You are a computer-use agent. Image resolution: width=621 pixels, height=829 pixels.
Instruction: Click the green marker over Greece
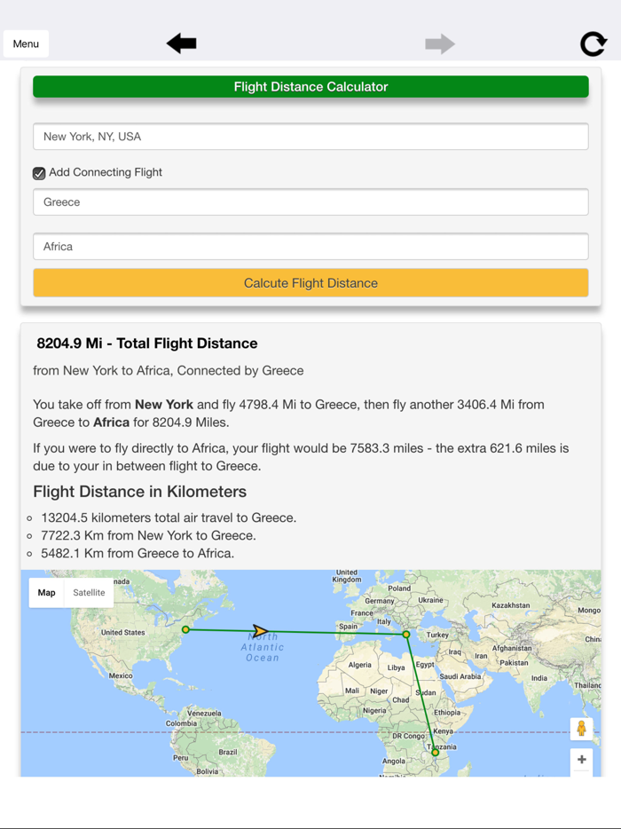pos(406,634)
